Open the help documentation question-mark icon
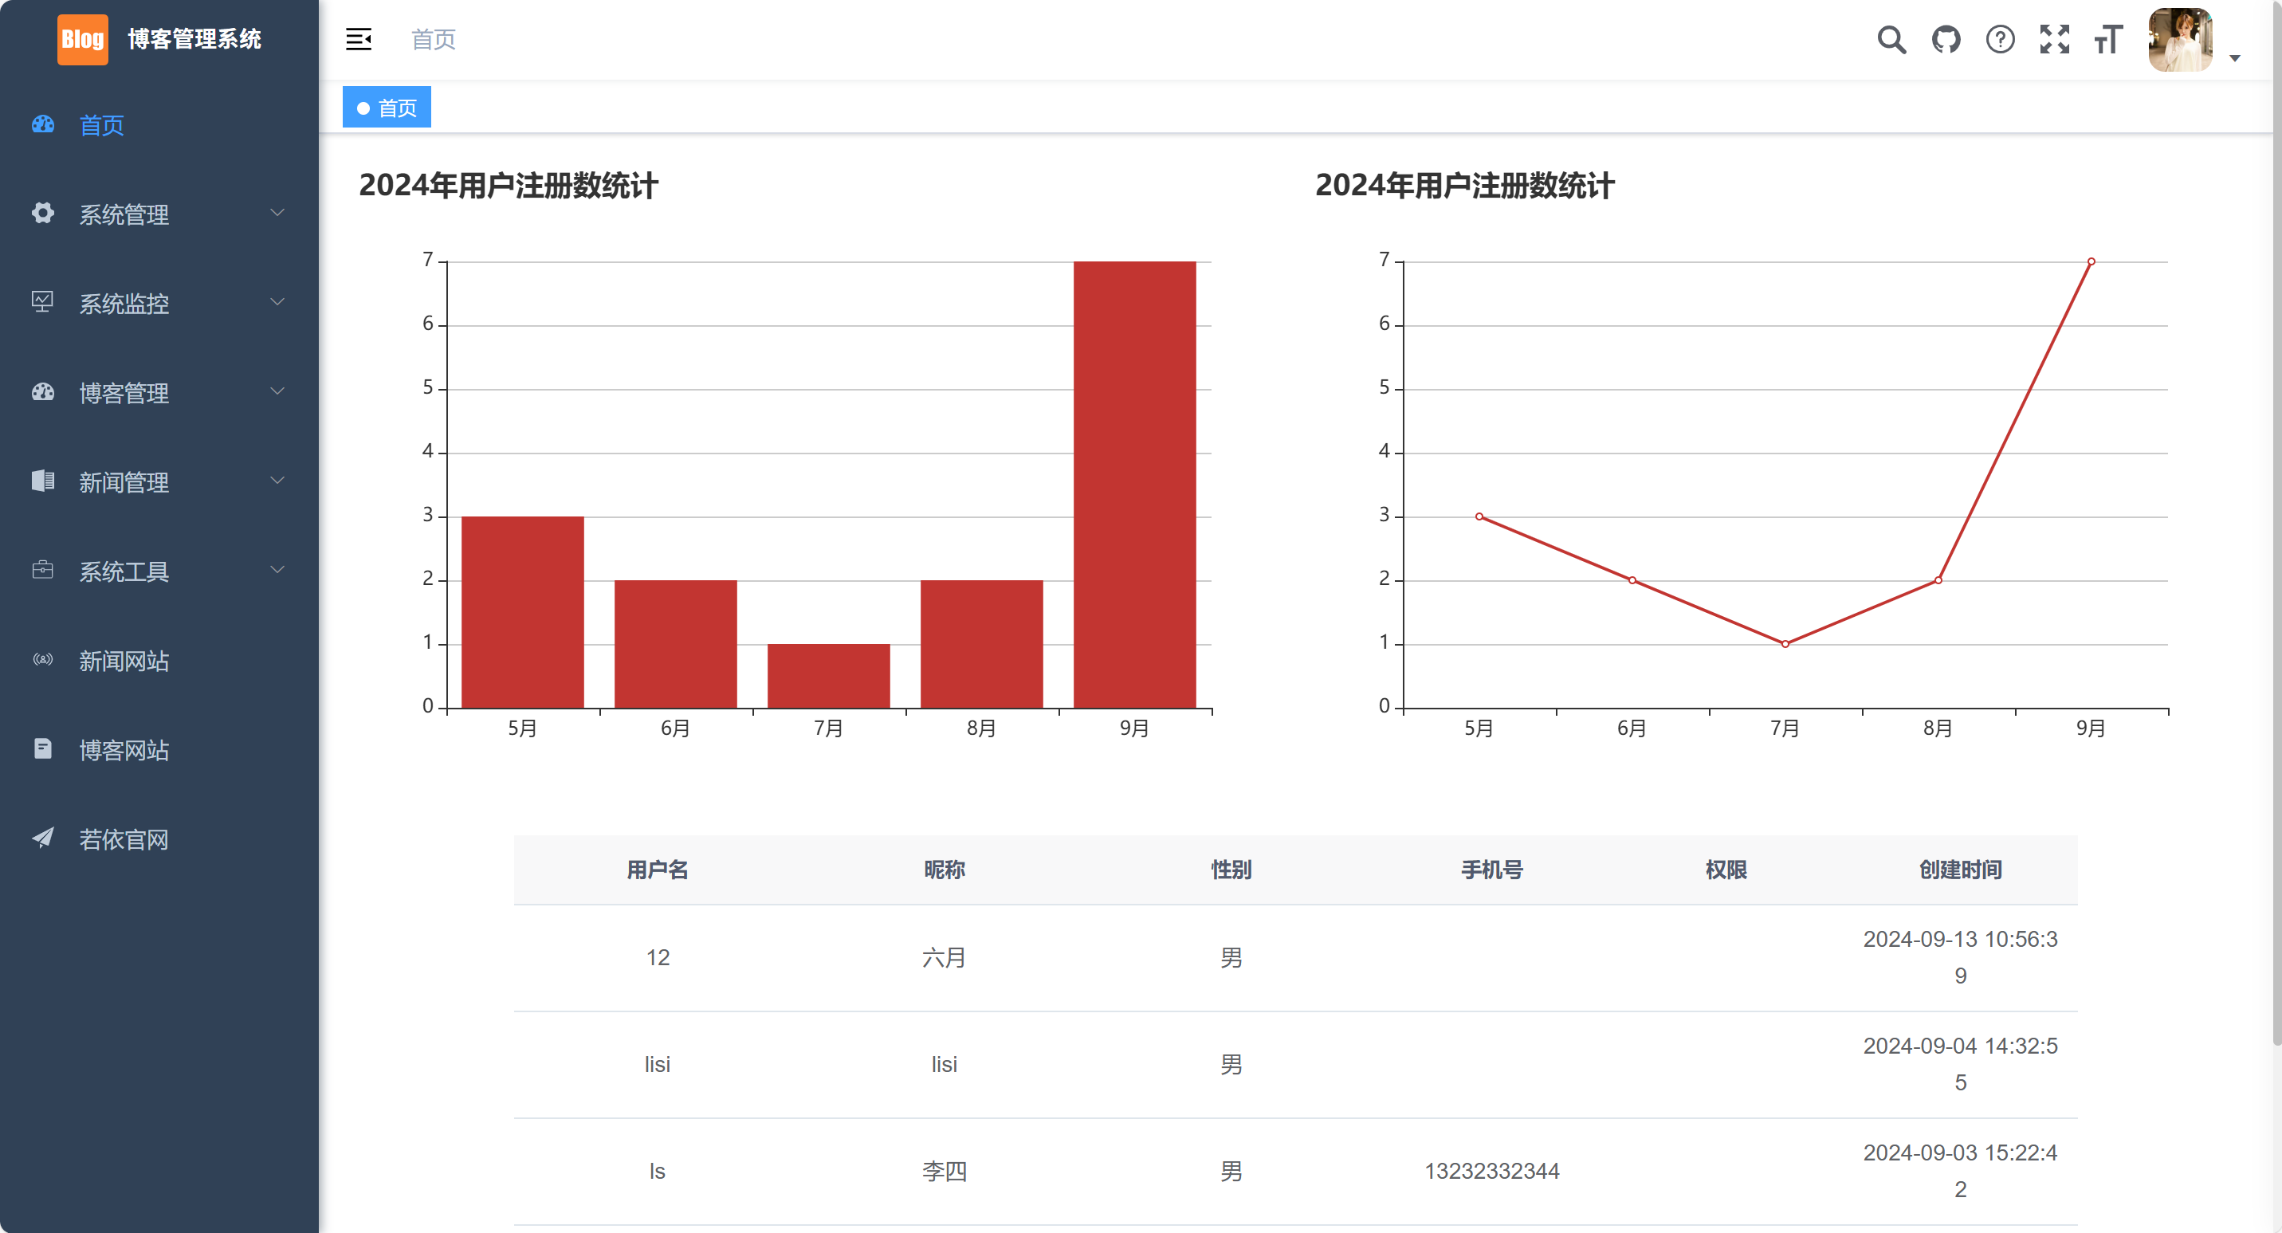 click(1999, 40)
